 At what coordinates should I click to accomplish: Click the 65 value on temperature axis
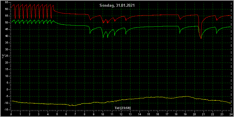click(x=6, y=3)
